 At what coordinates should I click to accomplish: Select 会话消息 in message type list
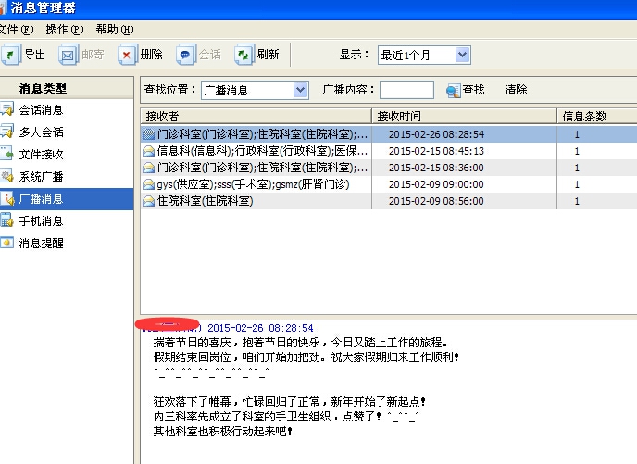(x=41, y=110)
